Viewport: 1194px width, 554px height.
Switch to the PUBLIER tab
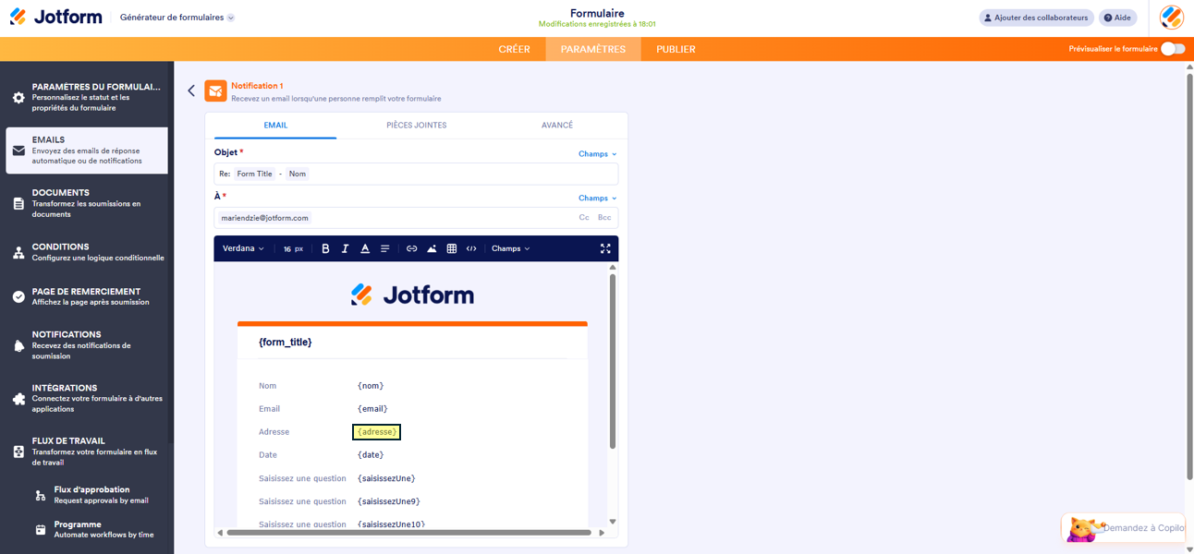pos(676,49)
